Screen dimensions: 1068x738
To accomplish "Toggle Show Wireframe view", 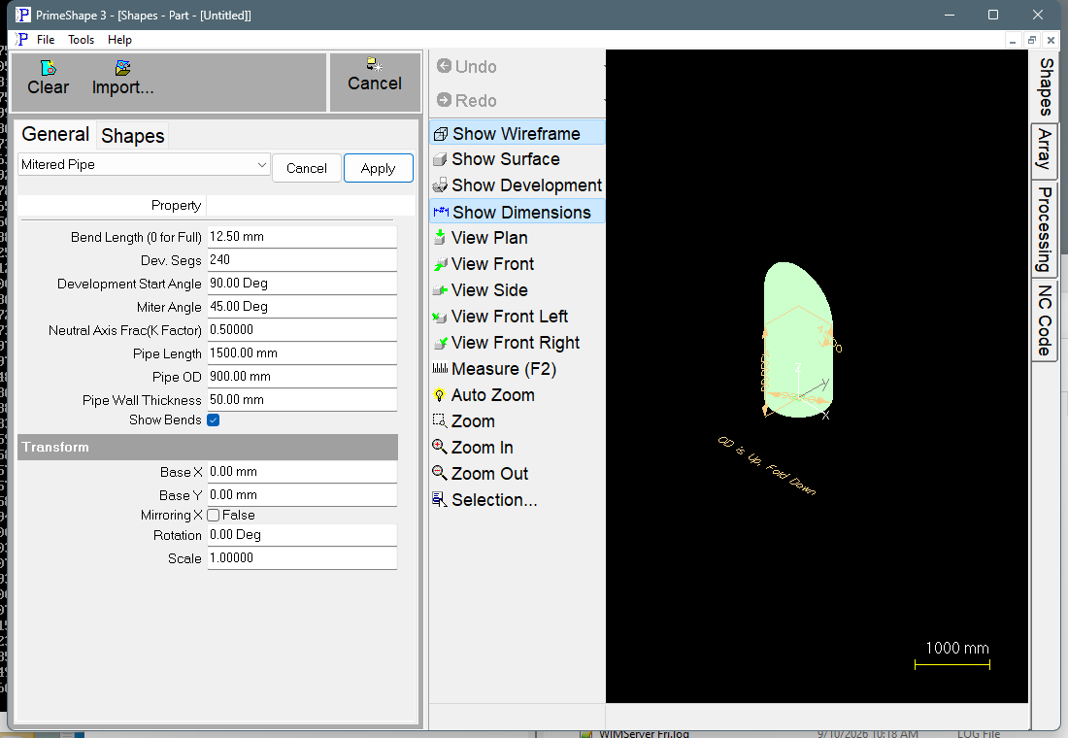I will click(x=517, y=133).
